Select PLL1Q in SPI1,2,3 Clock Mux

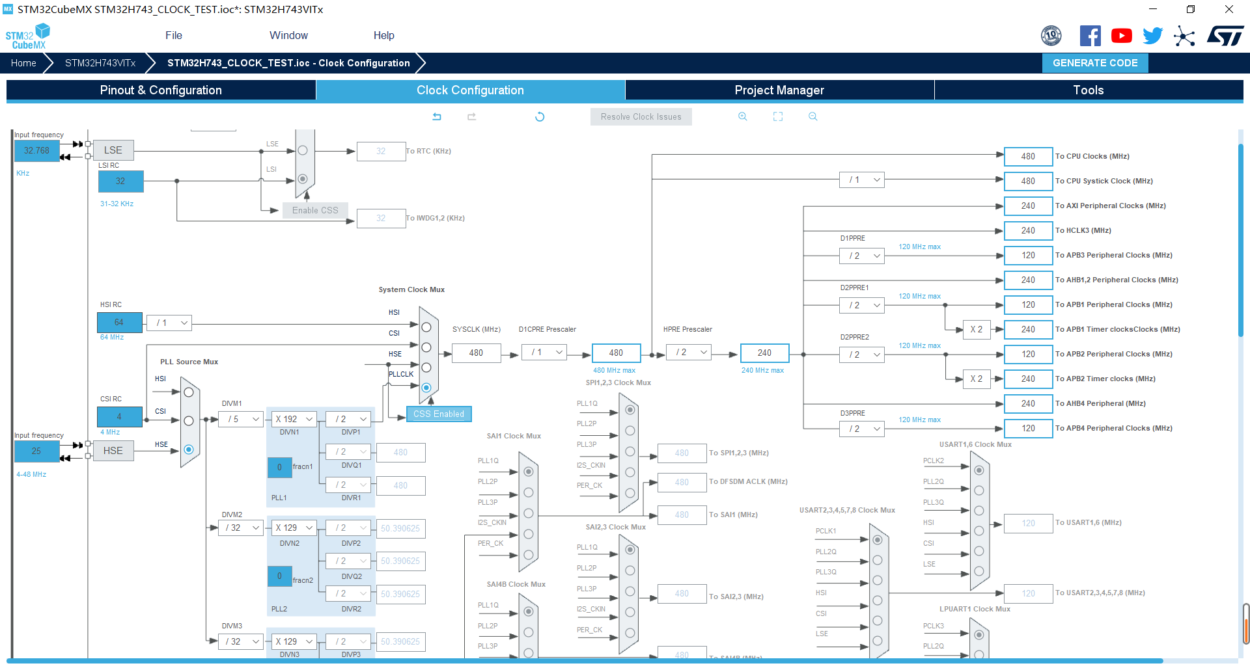pos(630,410)
